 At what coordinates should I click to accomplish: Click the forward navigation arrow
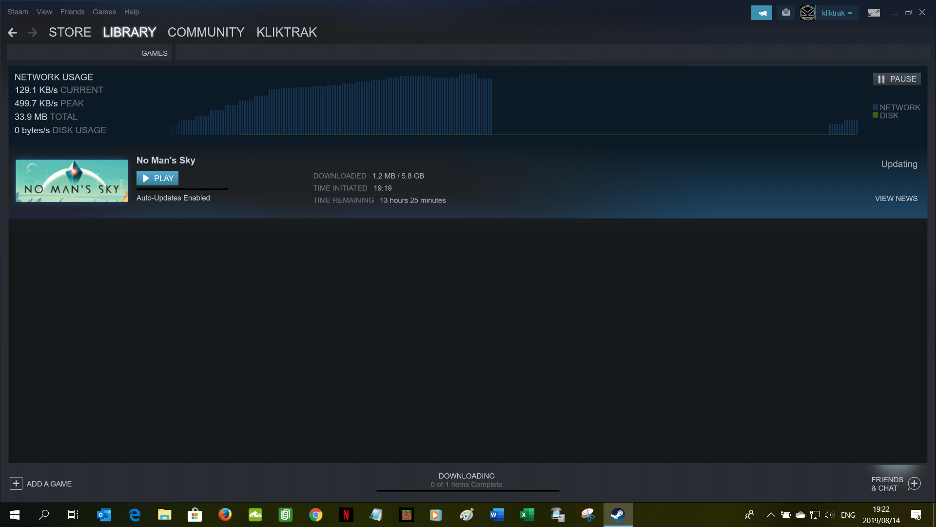coord(33,33)
